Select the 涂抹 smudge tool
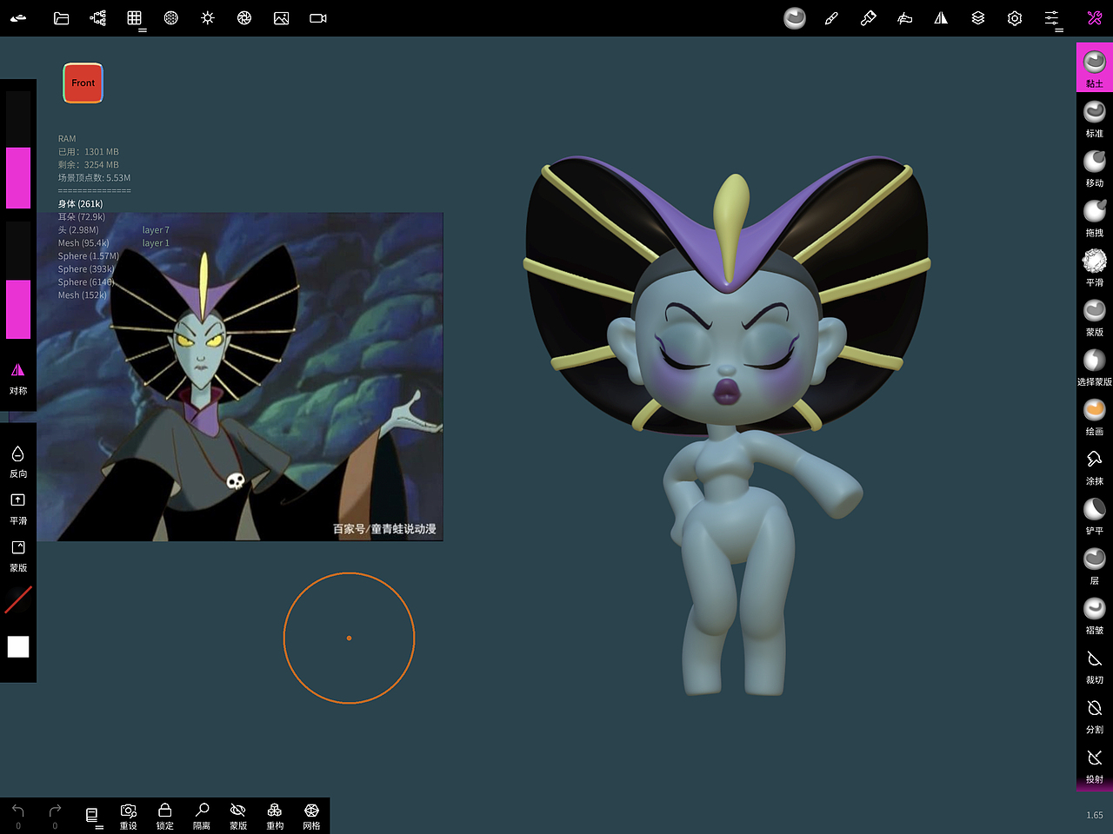 1094,466
